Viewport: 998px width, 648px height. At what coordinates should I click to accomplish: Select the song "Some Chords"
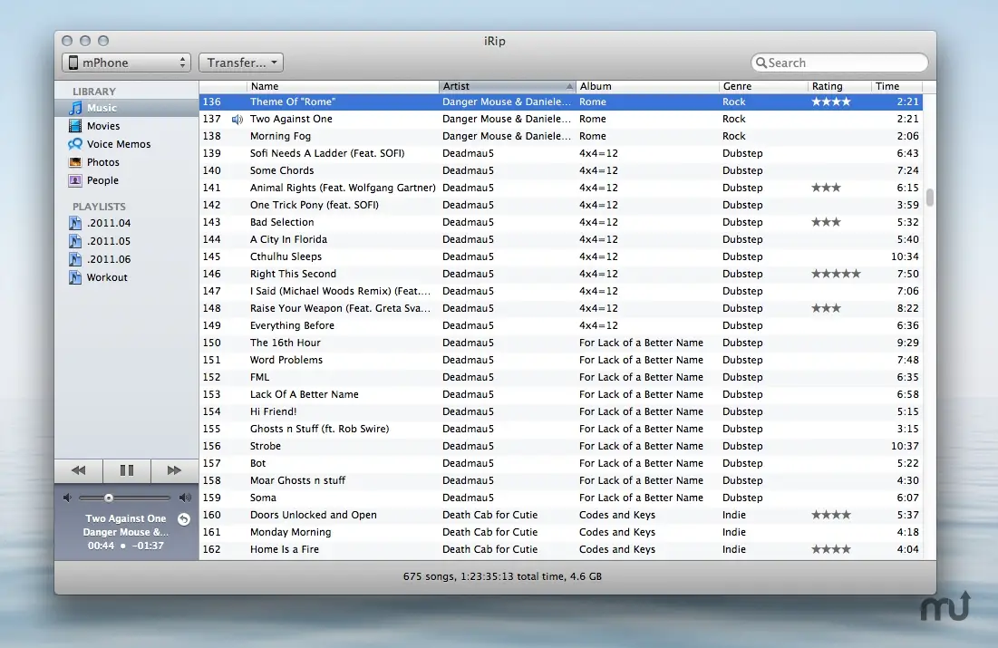(x=561, y=170)
